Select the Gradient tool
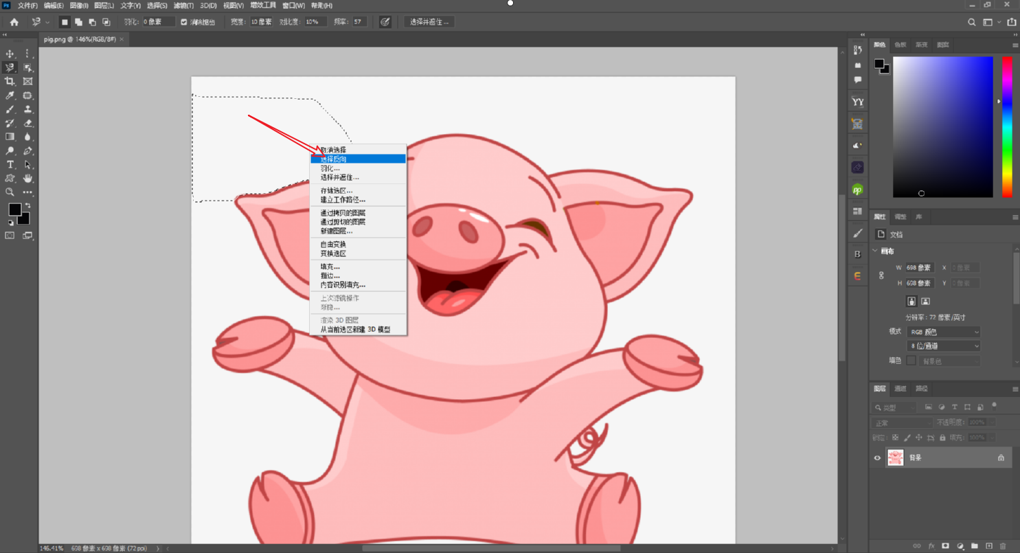Viewport: 1020px width, 553px height. [x=10, y=137]
